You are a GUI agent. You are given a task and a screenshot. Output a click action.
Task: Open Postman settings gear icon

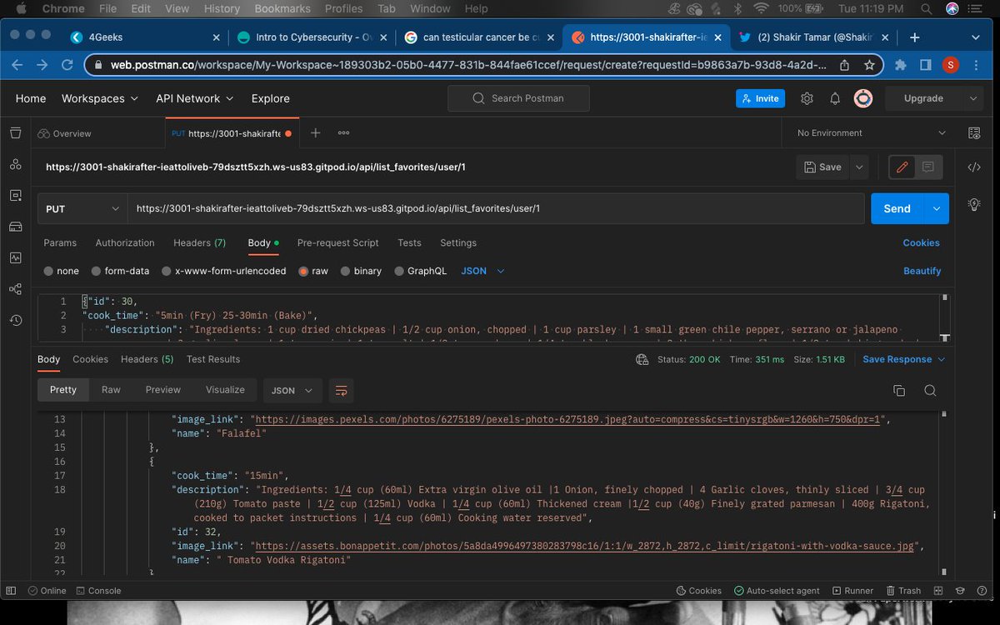807,98
